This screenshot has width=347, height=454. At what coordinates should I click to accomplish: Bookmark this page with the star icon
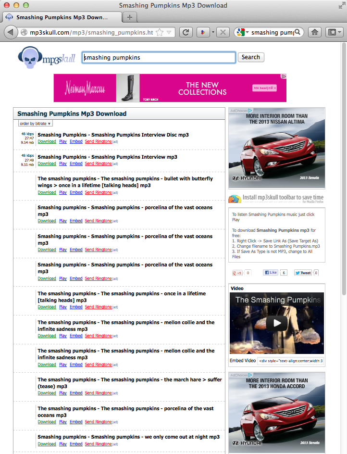click(x=160, y=32)
